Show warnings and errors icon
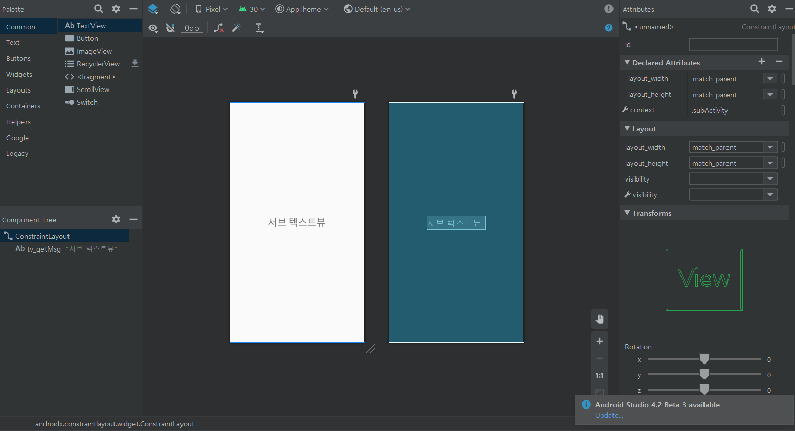This screenshot has width=795, height=431. (x=608, y=9)
